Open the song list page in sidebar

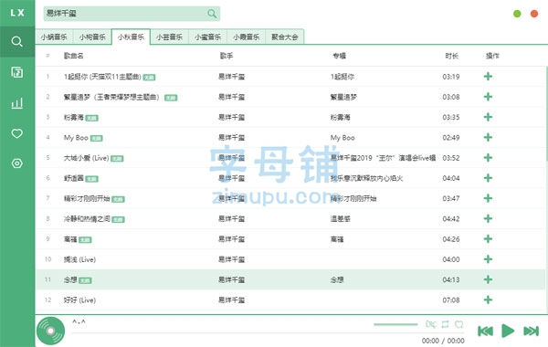(16, 72)
